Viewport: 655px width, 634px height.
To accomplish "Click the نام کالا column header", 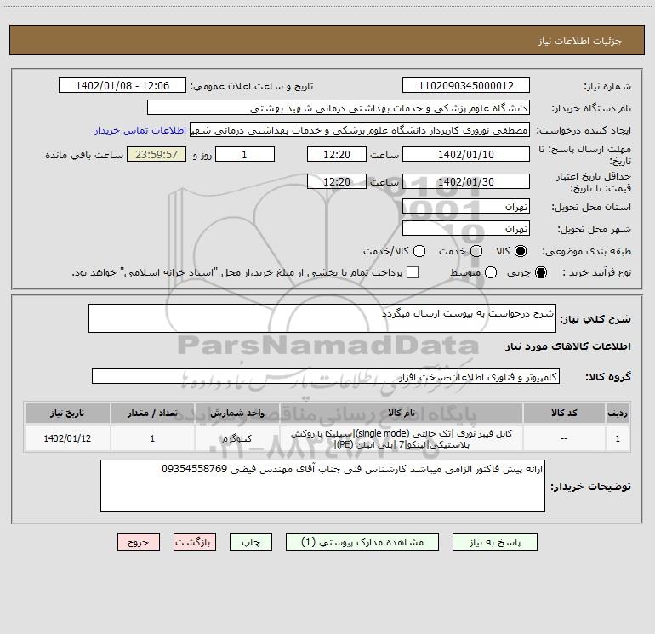I will [x=401, y=413].
